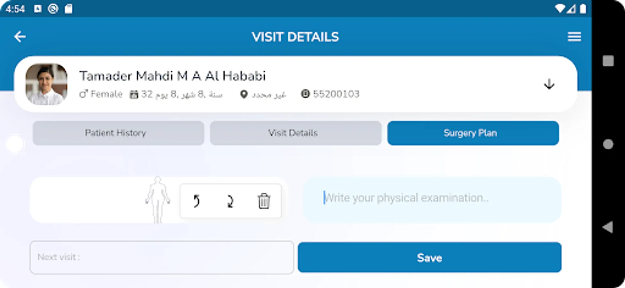Tap the human body outline figure
The height and width of the screenshot is (288, 625).
point(157,200)
